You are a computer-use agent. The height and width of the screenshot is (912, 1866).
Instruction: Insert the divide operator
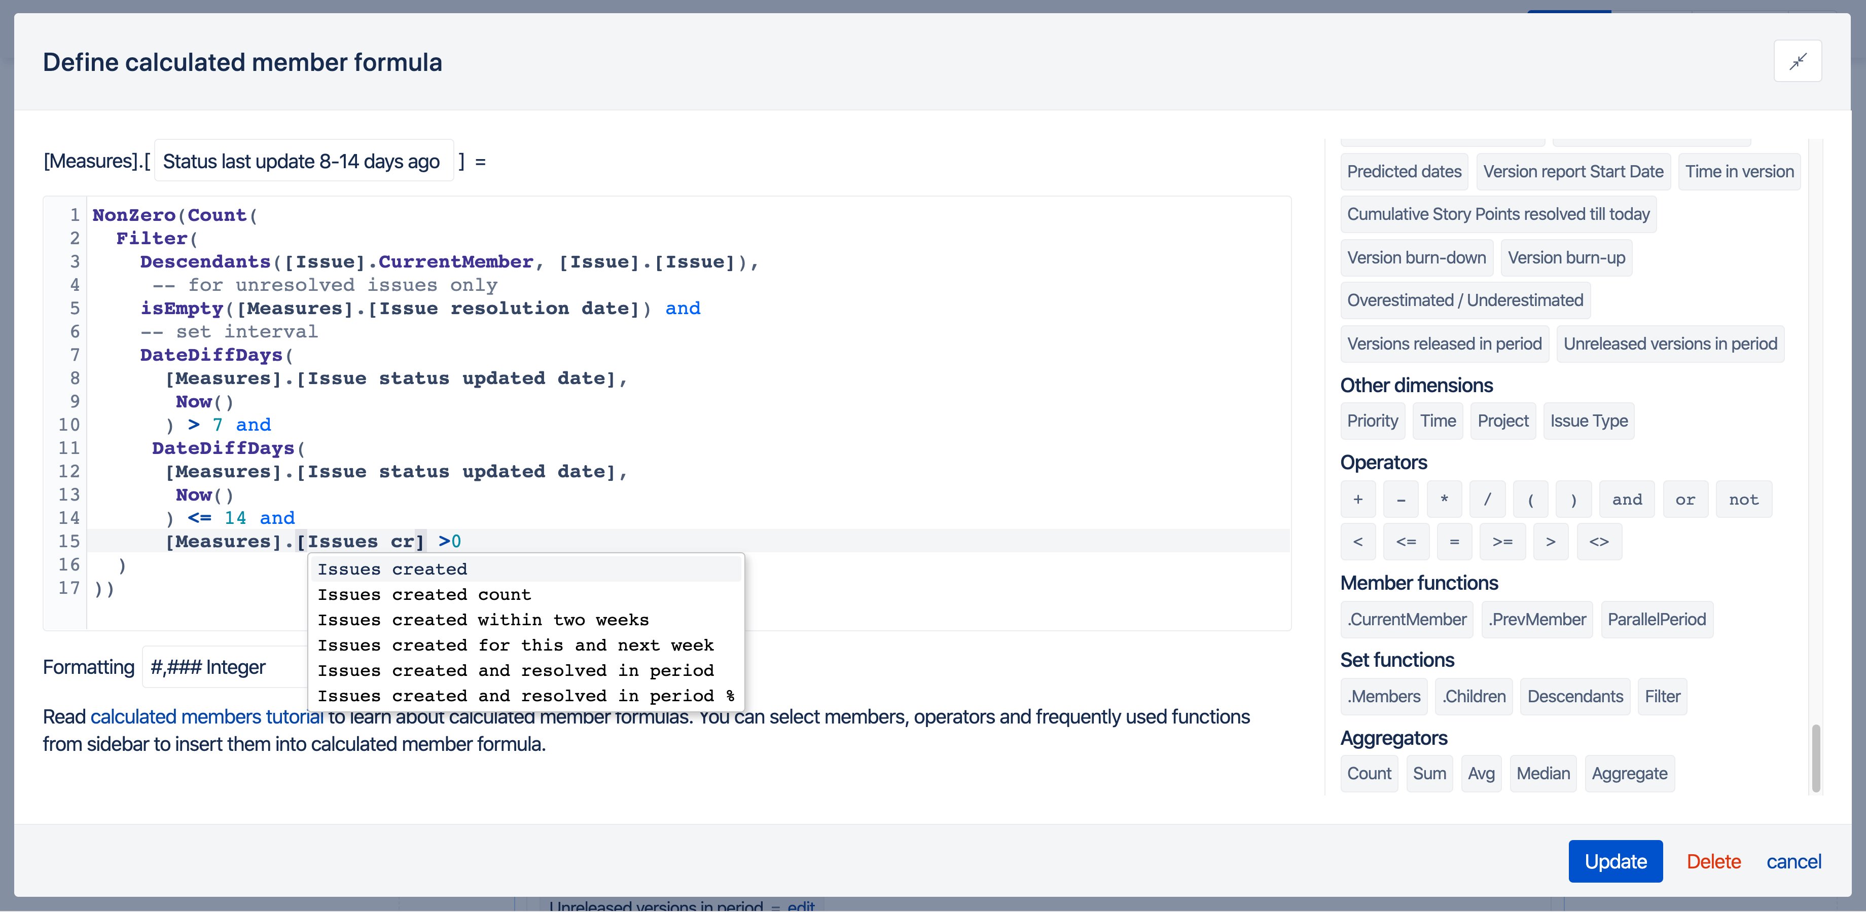point(1487,500)
